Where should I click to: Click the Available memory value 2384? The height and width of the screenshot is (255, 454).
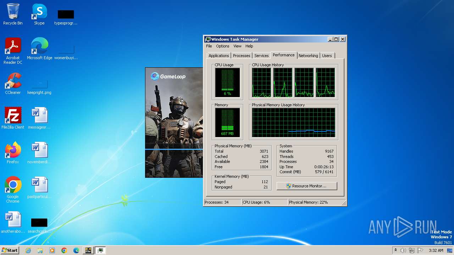pyautogui.click(x=264, y=161)
